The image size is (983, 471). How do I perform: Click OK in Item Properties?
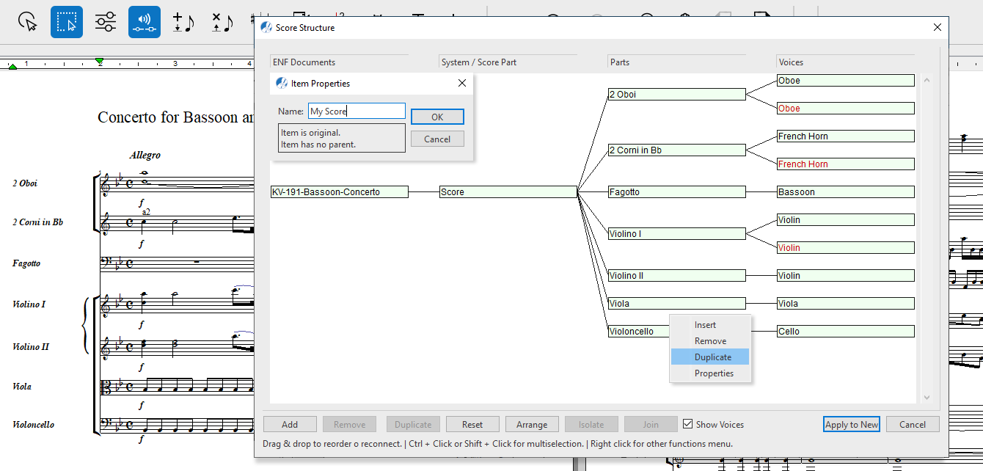point(437,117)
